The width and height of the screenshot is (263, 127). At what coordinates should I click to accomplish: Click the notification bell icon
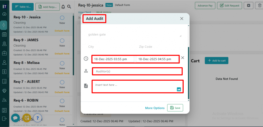(x=63, y=7)
